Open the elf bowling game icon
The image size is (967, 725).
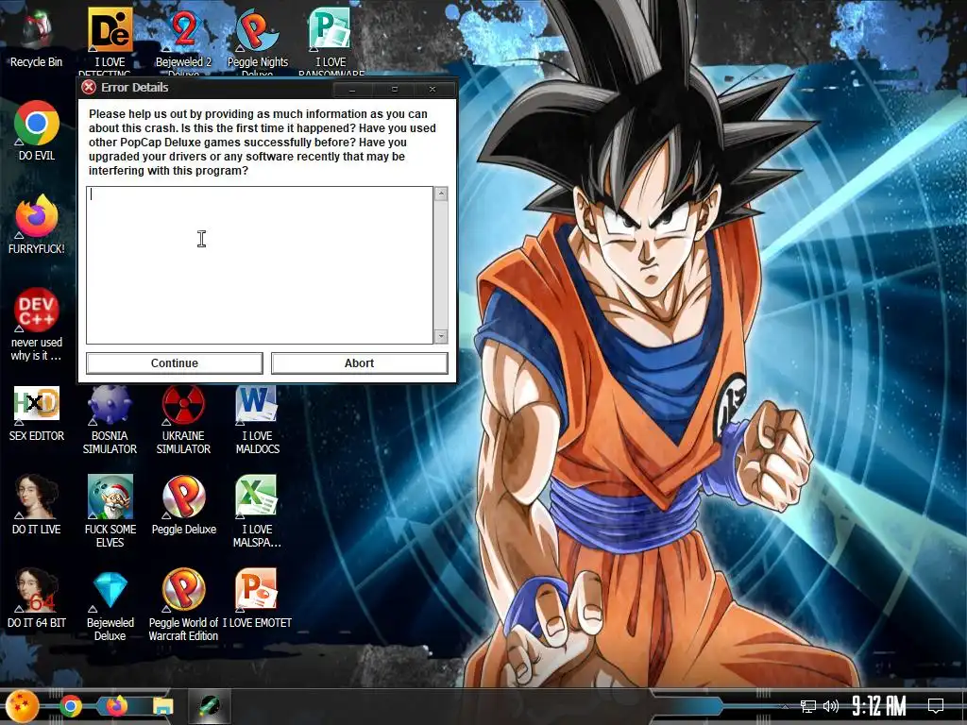click(x=110, y=497)
